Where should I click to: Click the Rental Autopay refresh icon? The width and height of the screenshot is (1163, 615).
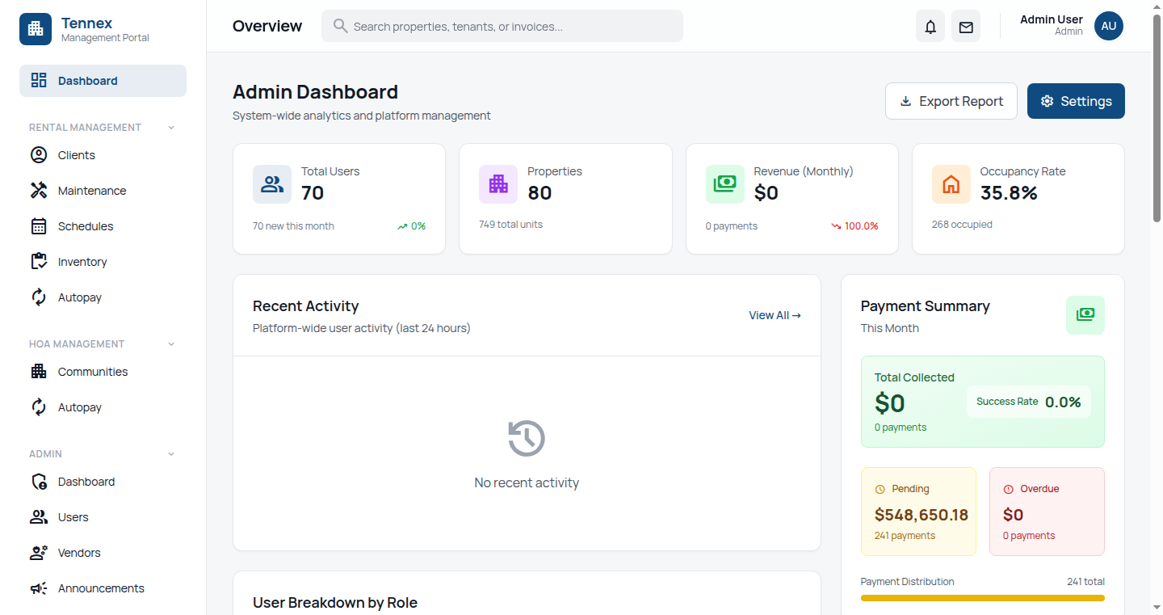(x=38, y=297)
